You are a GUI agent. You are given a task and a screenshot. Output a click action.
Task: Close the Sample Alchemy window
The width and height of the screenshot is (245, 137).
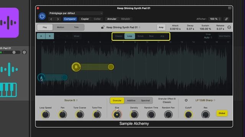click(38, 8)
